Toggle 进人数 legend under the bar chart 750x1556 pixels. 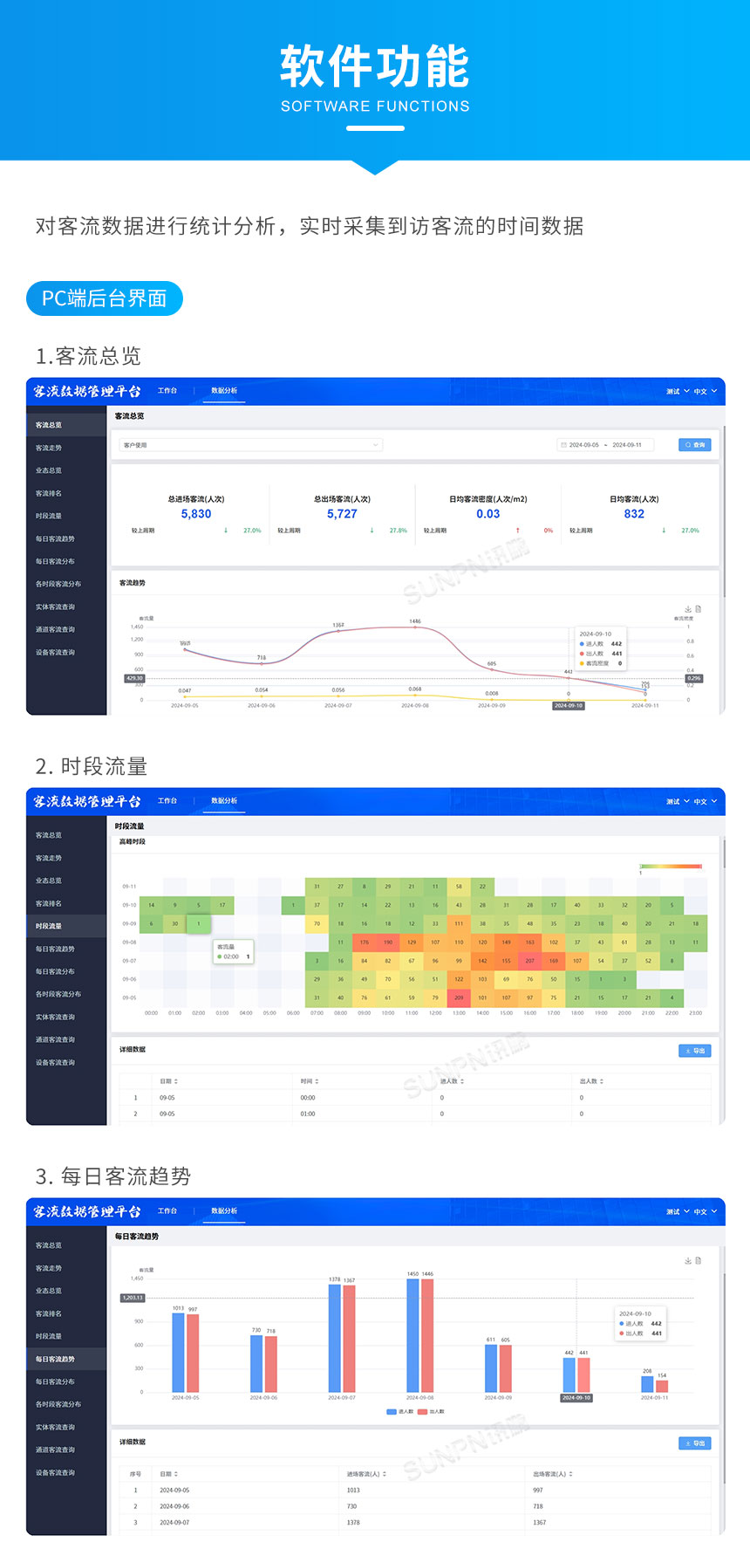(x=400, y=1411)
